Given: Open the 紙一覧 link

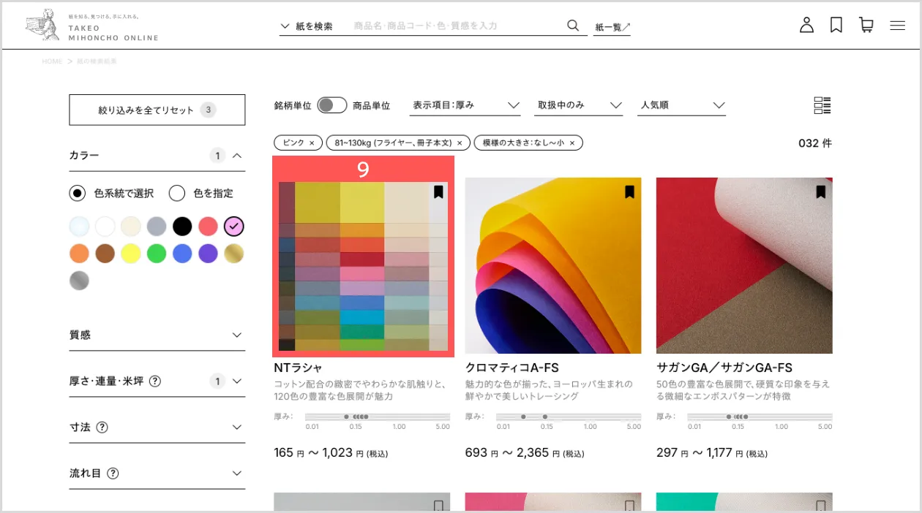Looking at the screenshot, I should click(612, 27).
